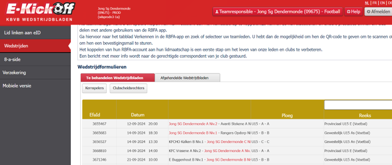The height and width of the screenshot is (165, 392).
Task: Sort by EfaId column header
Action: click(95, 115)
